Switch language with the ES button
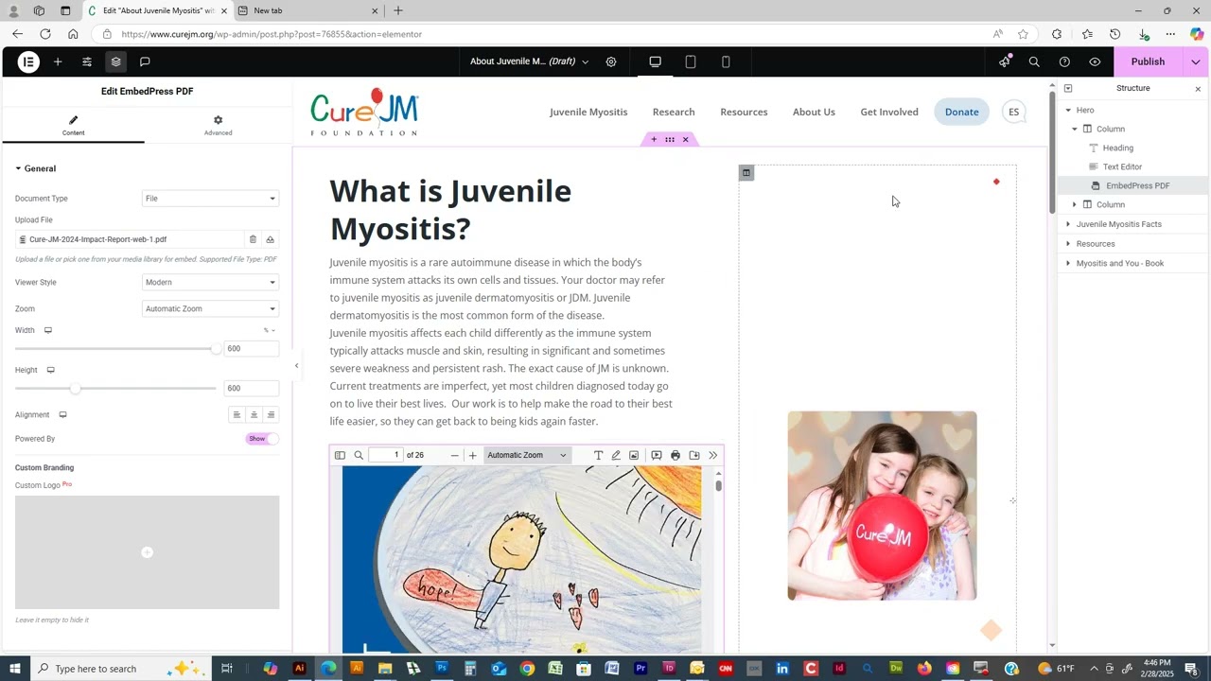Screen dimensions: 1211x681 point(1013,112)
